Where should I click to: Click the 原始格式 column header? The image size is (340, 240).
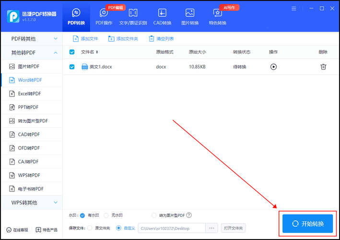click(x=164, y=52)
